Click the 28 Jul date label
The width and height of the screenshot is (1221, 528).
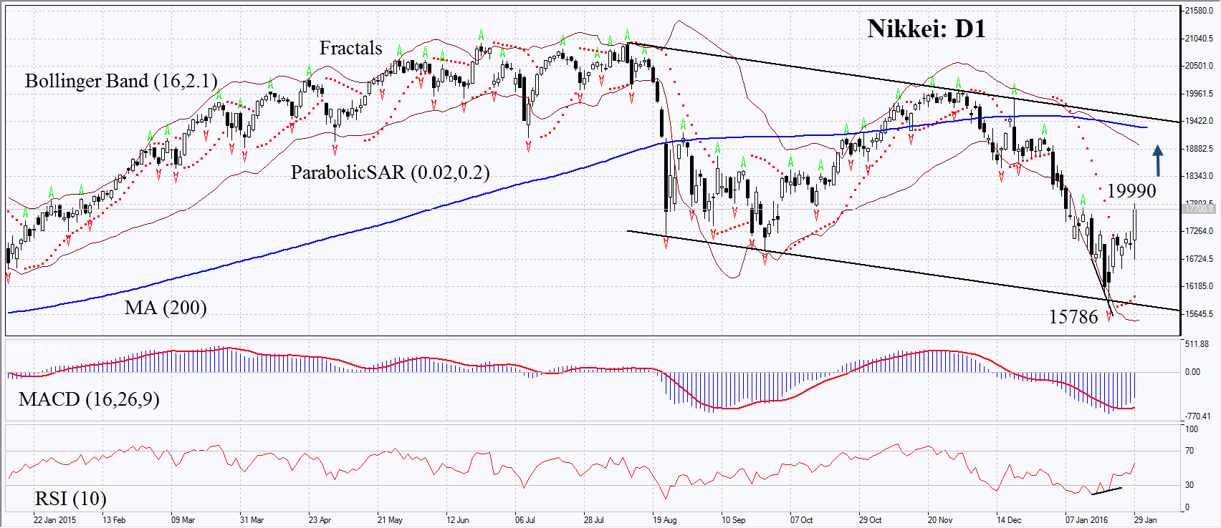pos(593,520)
